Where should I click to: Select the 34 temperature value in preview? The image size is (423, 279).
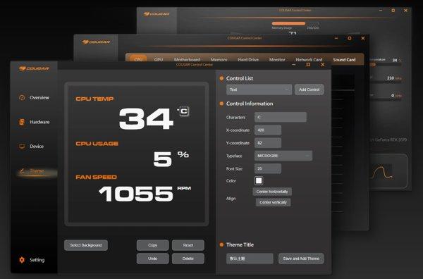[146, 118]
